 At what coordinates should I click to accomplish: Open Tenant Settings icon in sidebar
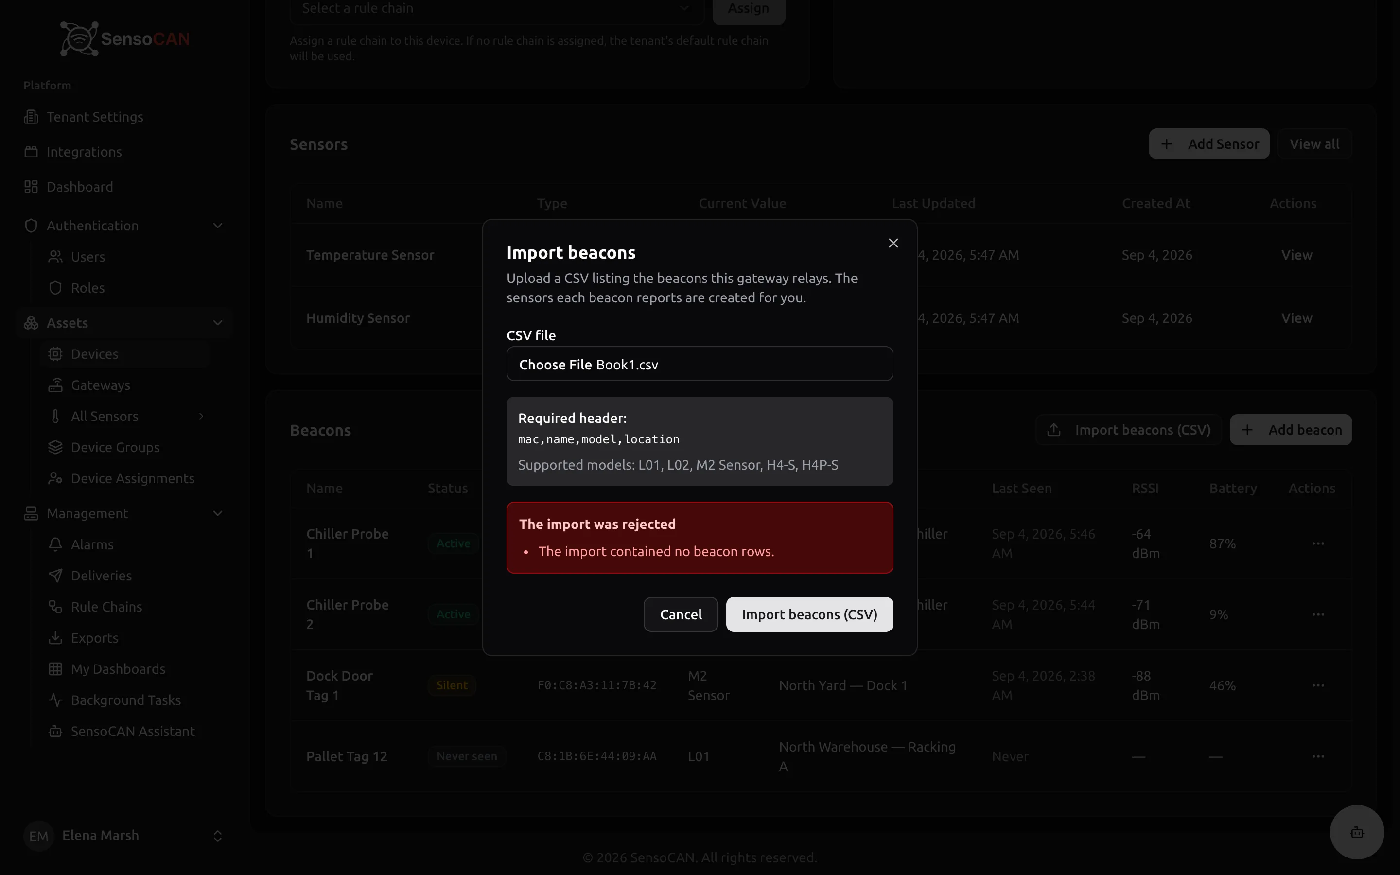(x=31, y=117)
